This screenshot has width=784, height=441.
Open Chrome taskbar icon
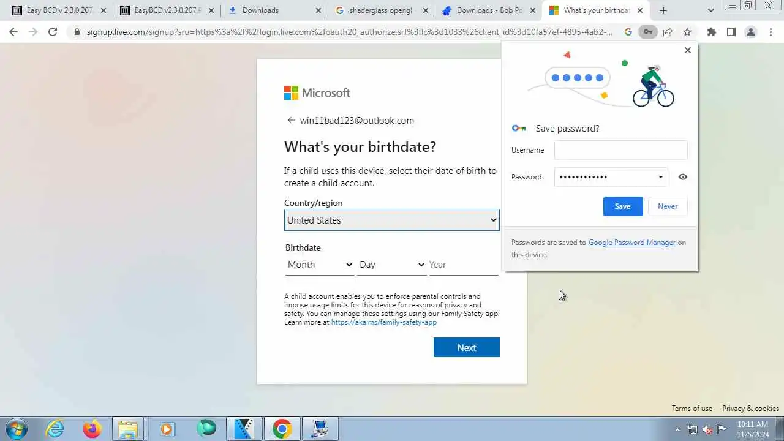[282, 429]
